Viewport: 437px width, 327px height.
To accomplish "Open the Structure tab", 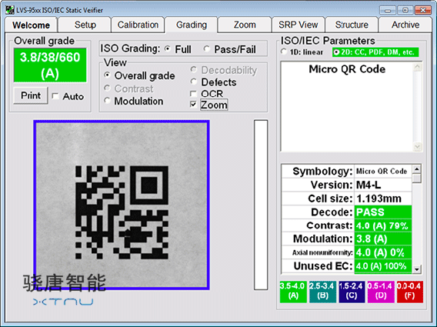I will (352, 25).
